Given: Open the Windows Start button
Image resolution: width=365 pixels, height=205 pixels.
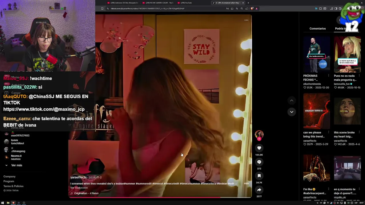Looking at the screenshot, I should click(x=3, y=203).
